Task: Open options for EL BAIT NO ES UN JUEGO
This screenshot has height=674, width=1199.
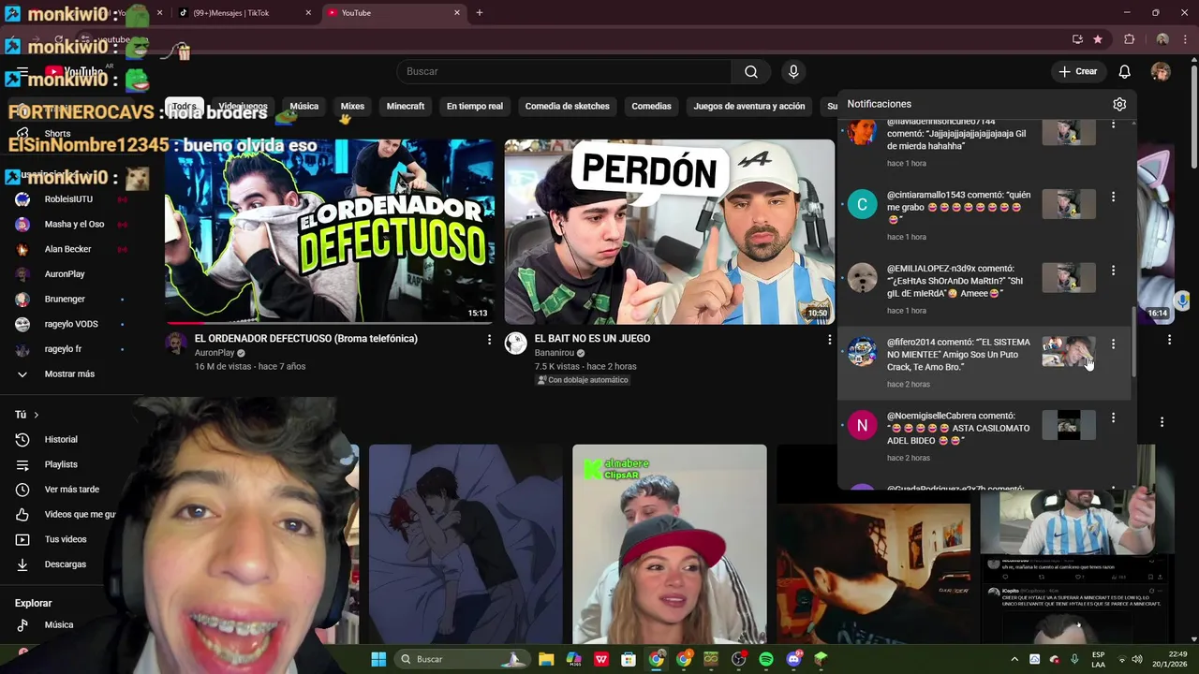Action: click(829, 340)
